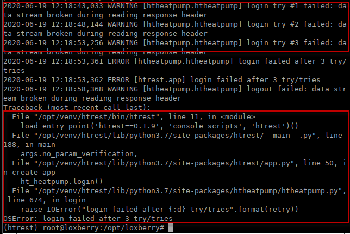Click the "OSError: login failed" final line

88,219
